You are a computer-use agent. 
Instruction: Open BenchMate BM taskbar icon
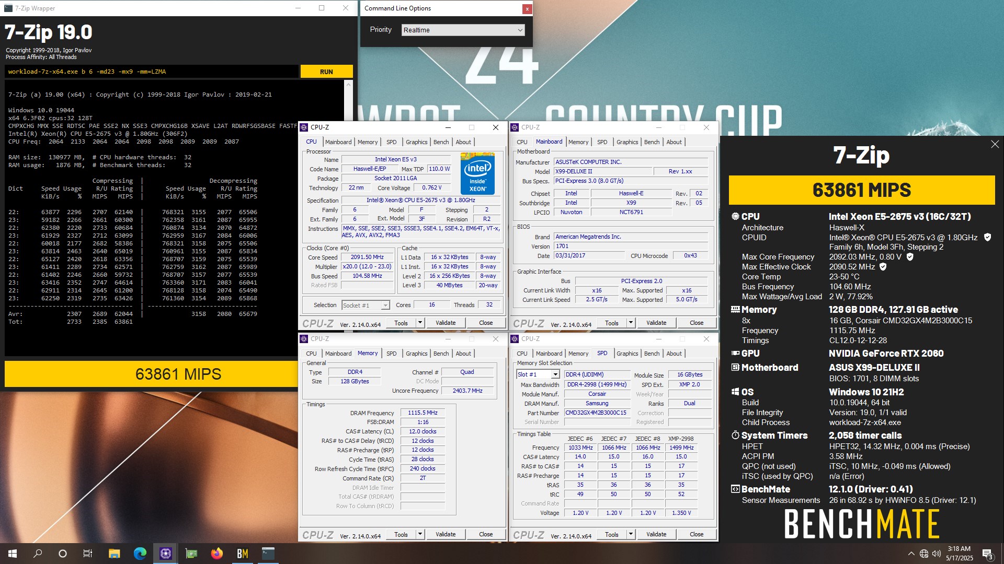[243, 554]
